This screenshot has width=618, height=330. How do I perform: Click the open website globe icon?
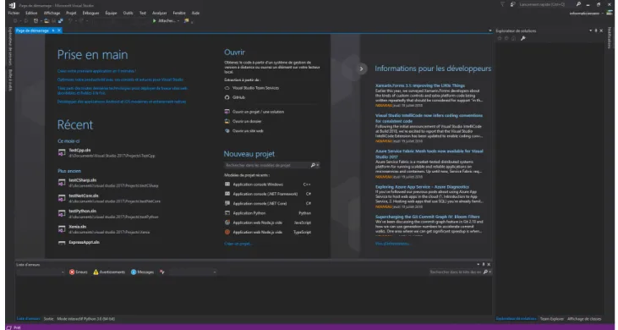click(x=227, y=131)
